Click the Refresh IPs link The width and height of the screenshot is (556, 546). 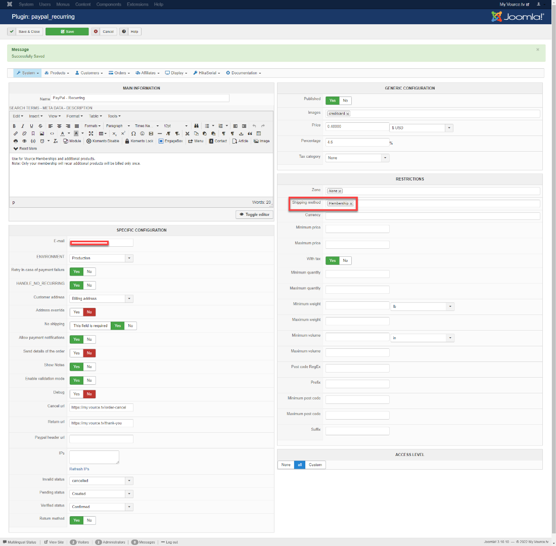tap(79, 469)
